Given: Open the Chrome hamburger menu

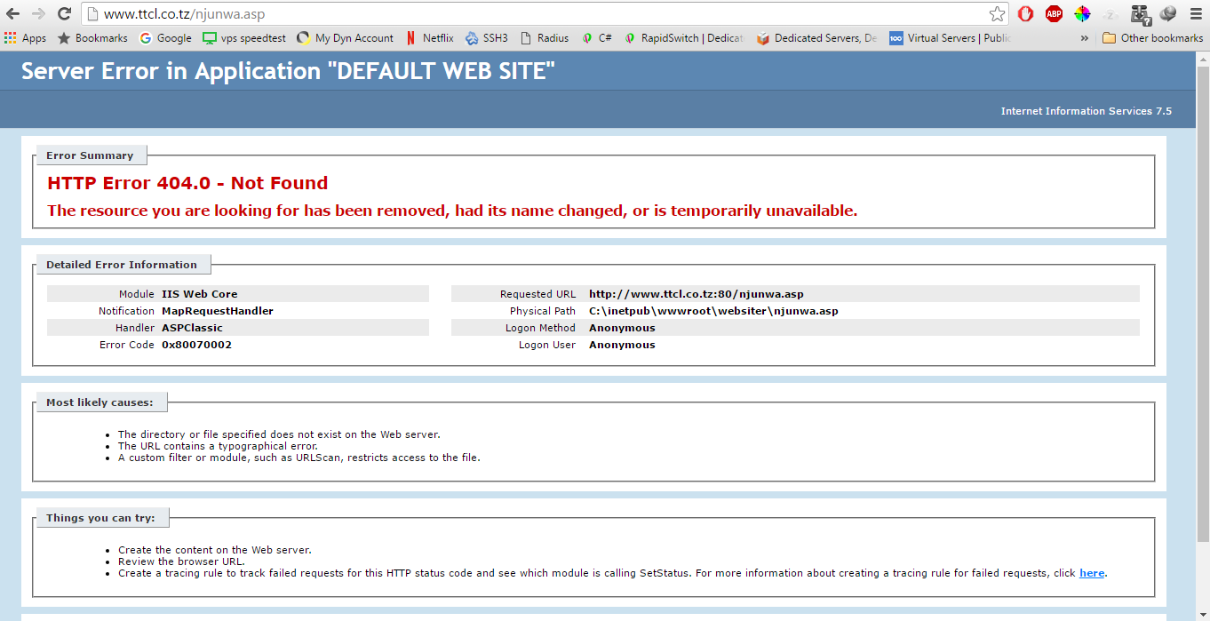Looking at the screenshot, I should tap(1196, 14).
